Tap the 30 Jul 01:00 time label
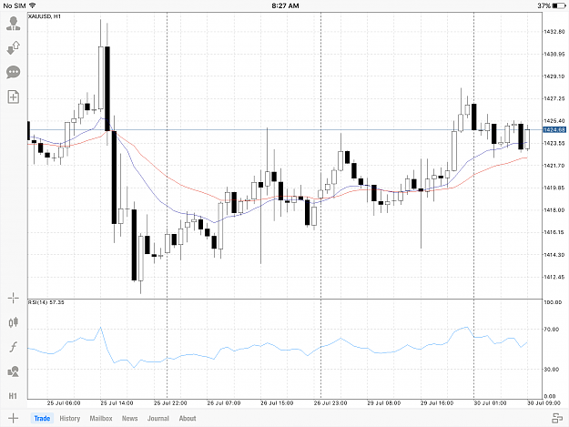The width and height of the screenshot is (569, 427). point(490,403)
